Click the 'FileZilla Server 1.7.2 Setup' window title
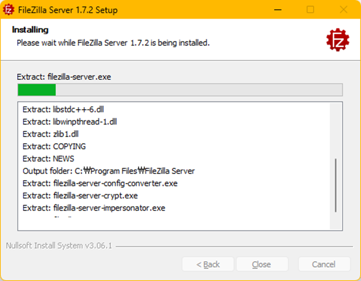This screenshot has height=281, width=361. point(68,10)
